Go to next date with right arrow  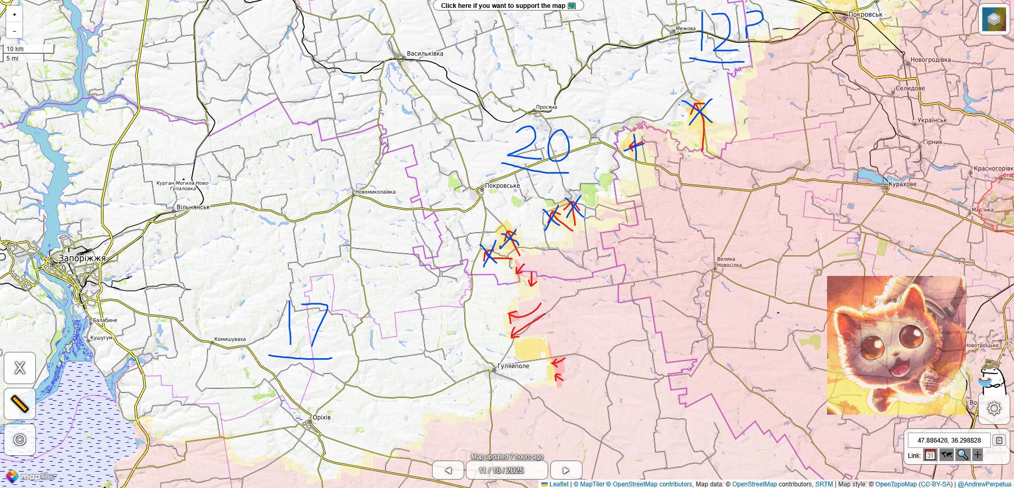(x=566, y=470)
